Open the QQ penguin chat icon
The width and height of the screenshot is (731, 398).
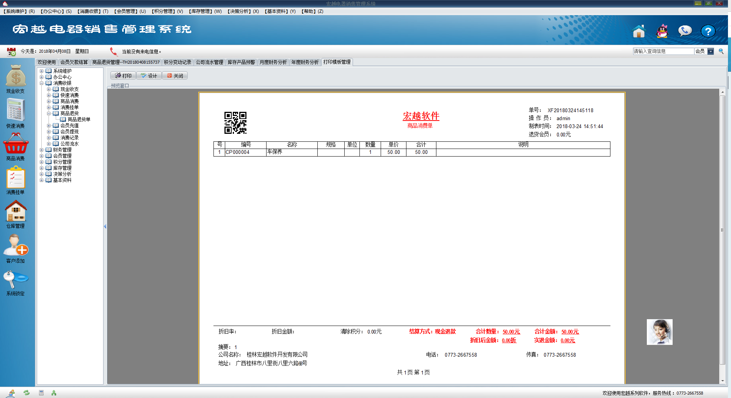[662, 31]
